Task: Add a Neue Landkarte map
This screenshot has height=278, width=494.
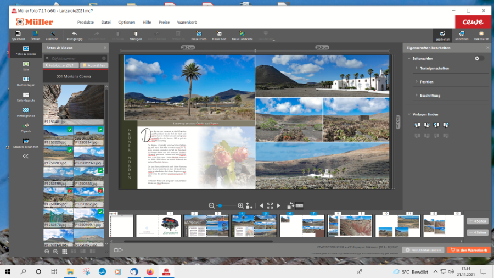Action: pos(242,35)
